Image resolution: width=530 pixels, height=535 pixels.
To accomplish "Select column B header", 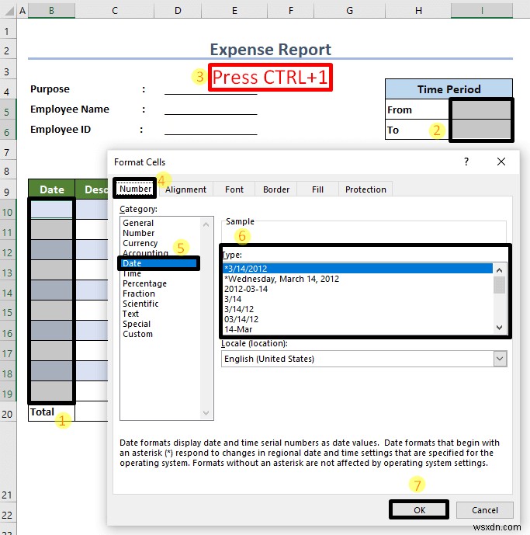I will [x=51, y=11].
